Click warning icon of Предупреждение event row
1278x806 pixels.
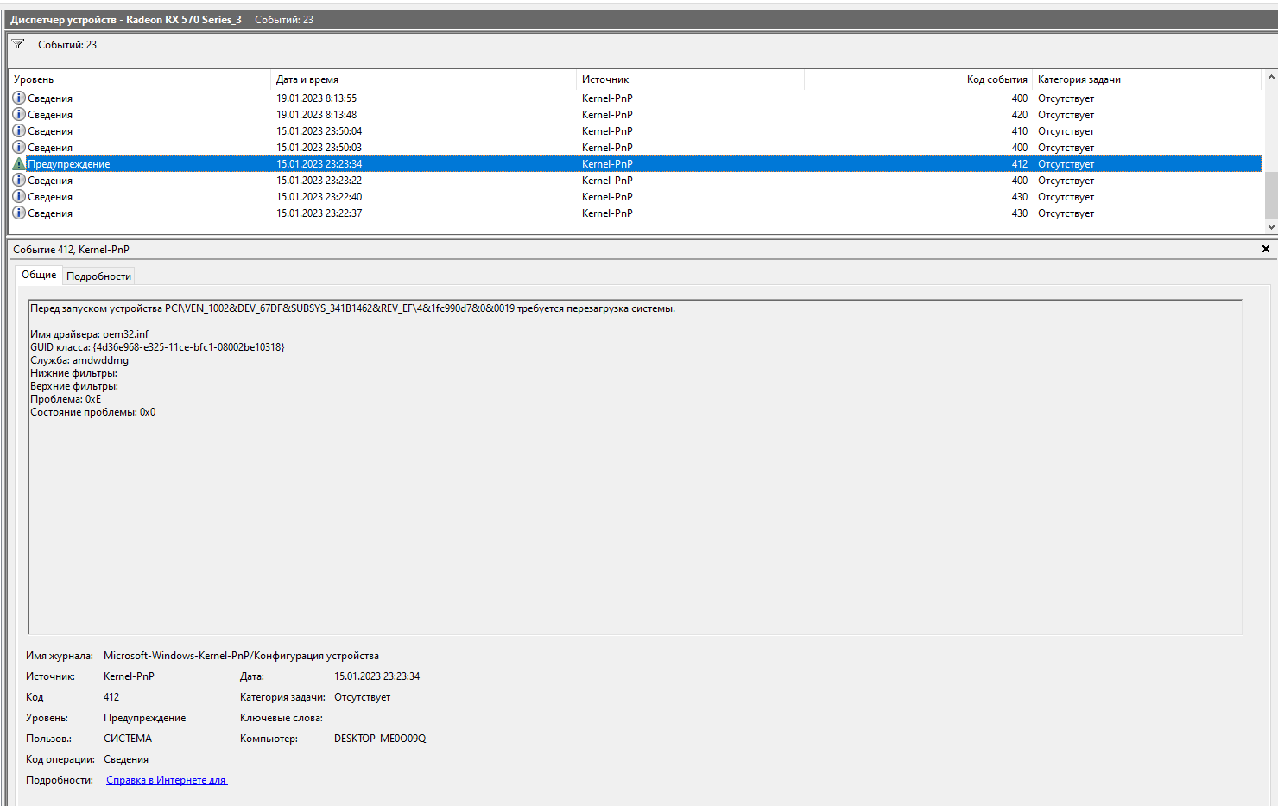[x=19, y=163]
